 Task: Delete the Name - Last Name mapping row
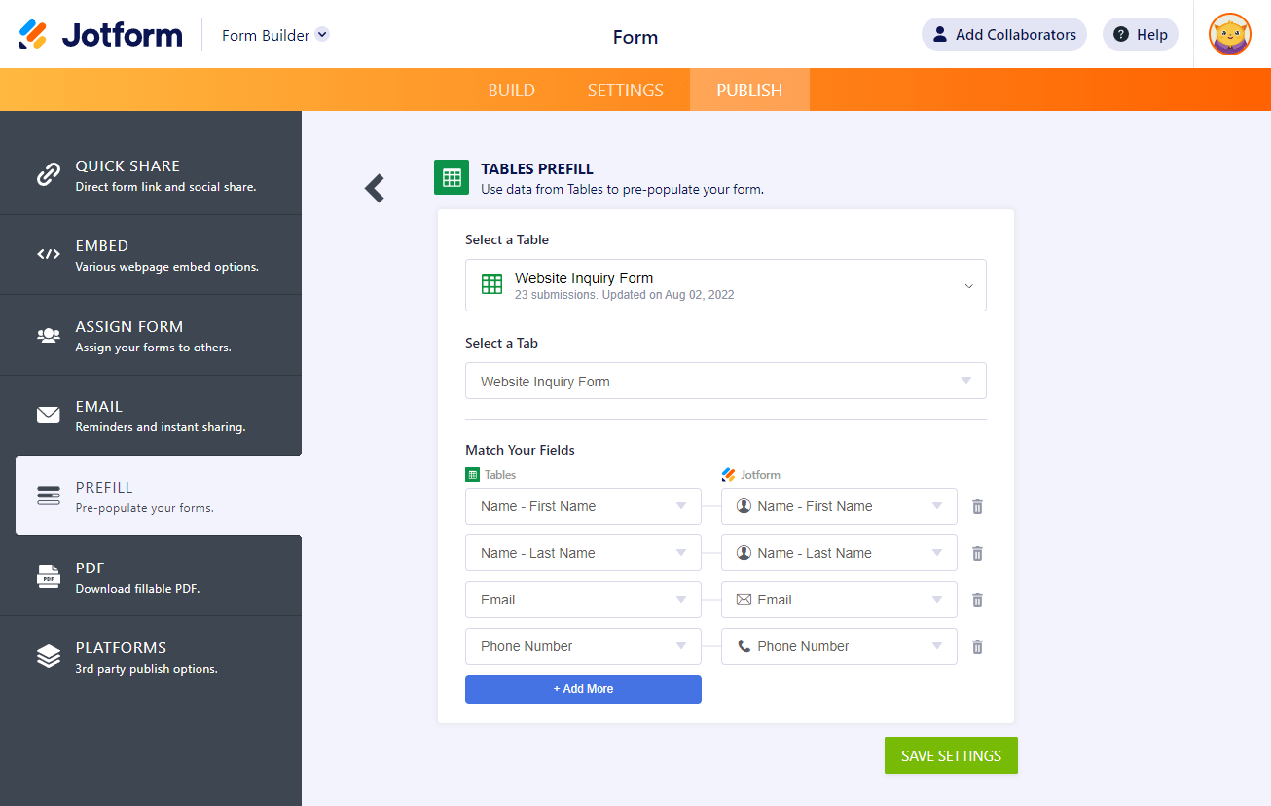[x=978, y=553]
